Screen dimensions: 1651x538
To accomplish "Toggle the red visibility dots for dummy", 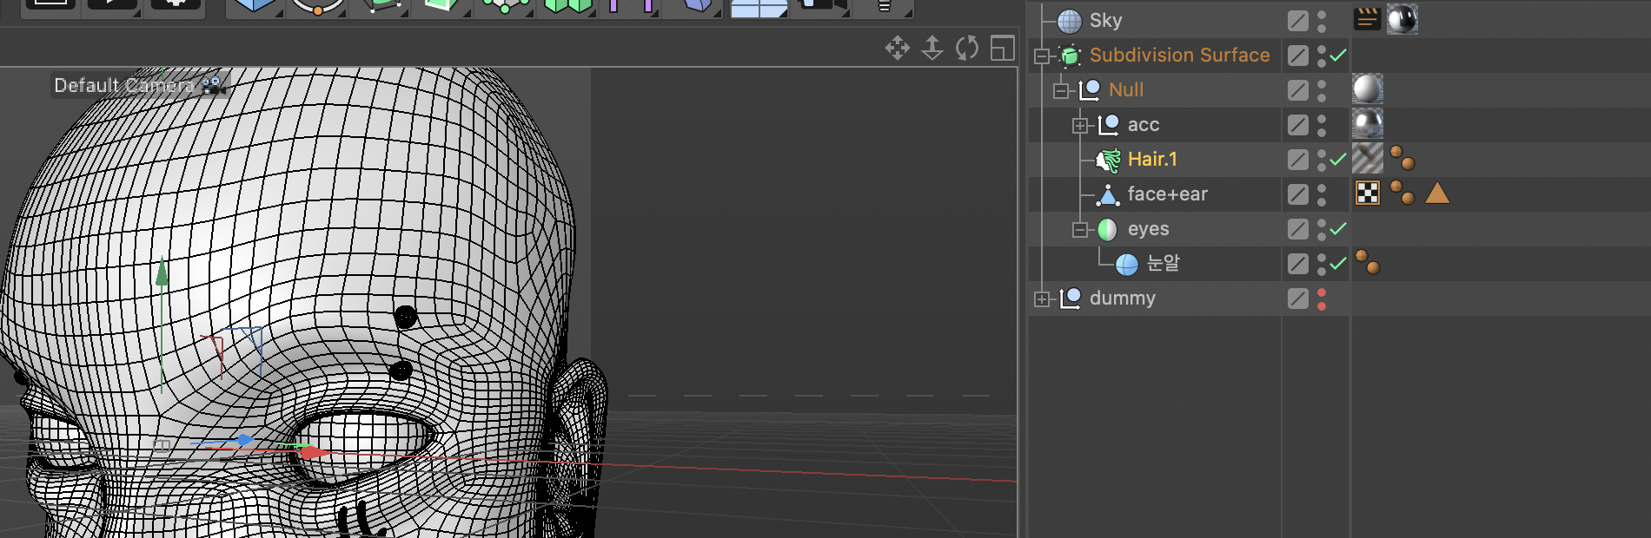I will click(1322, 299).
